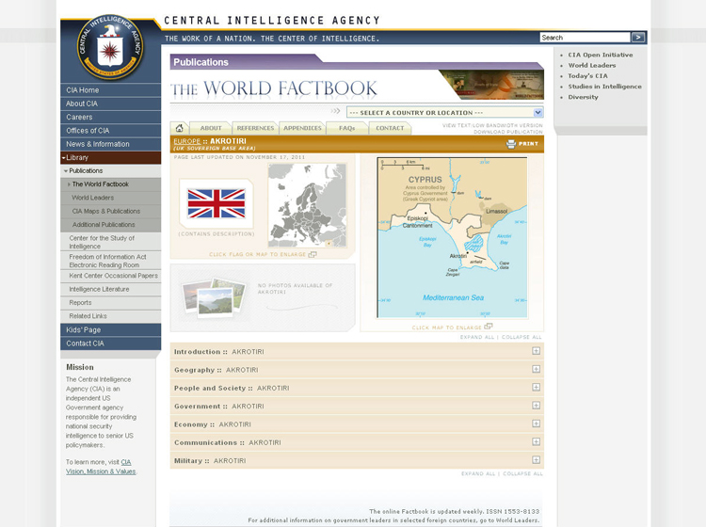Click inside the Search text field

pyautogui.click(x=584, y=38)
